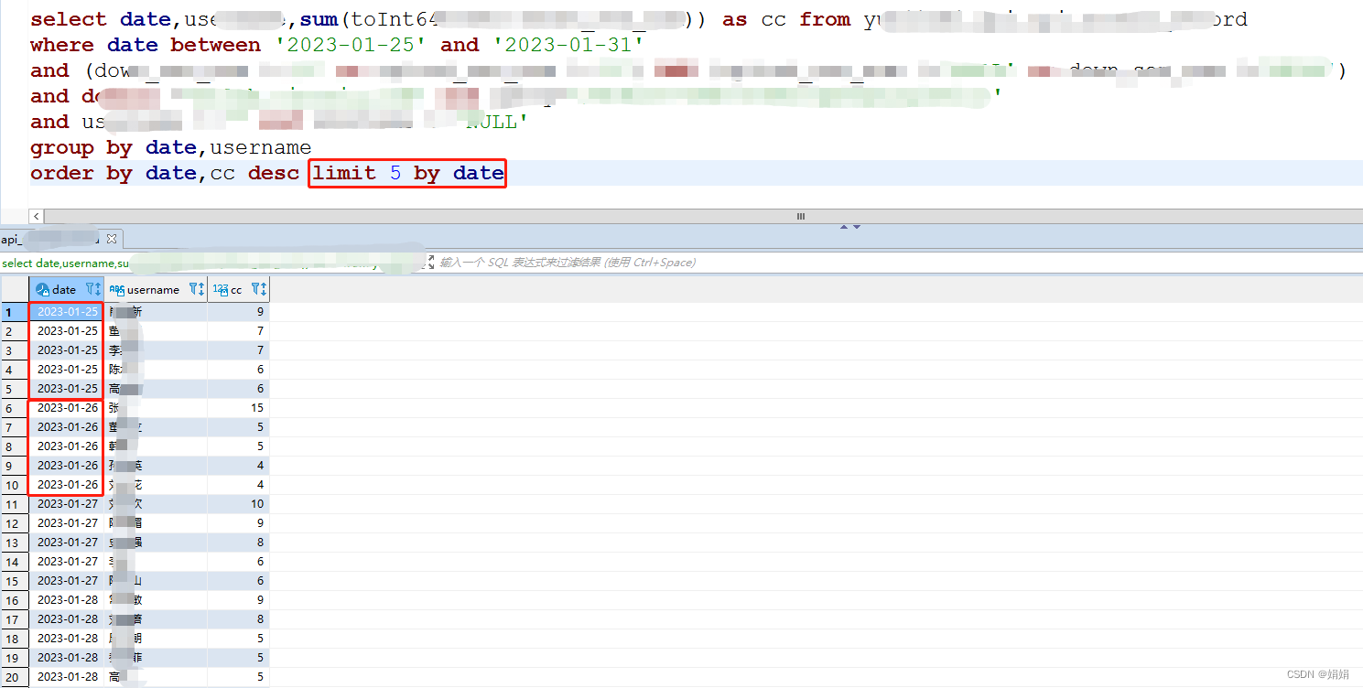Click 'group by' keywords in SQL editor
Image resolution: width=1363 pixels, height=688 pixels.
pos(81,147)
